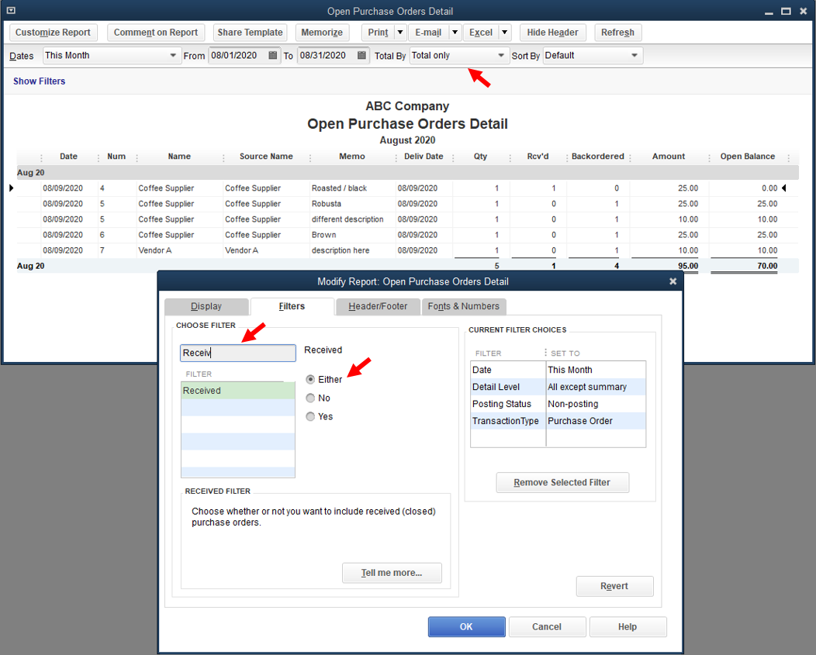Image resolution: width=816 pixels, height=655 pixels.
Task: Click the Tell me more button
Action: point(392,573)
